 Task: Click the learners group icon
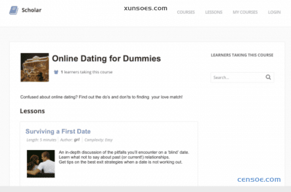[56, 72]
